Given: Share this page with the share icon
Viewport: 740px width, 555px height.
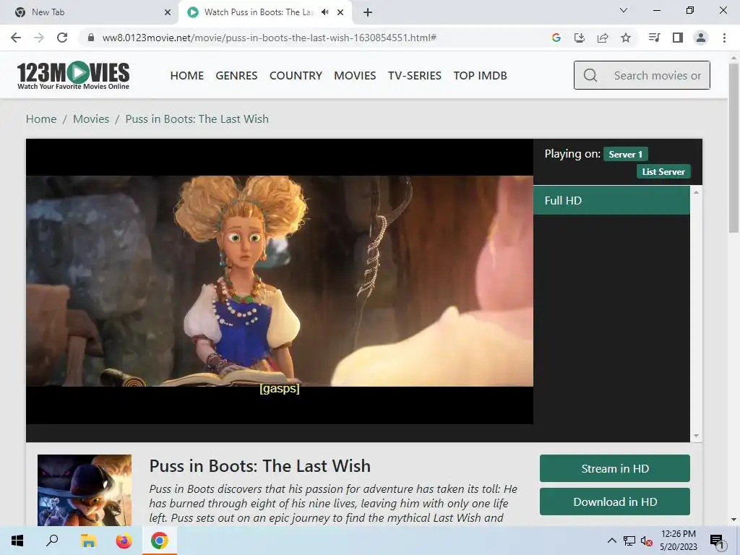Looking at the screenshot, I should (603, 38).
